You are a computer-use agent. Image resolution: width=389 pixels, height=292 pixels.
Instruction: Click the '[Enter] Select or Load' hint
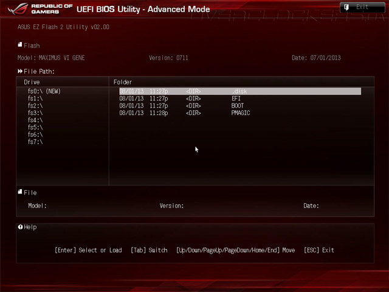pyautogui.click(x=88, y=250)
